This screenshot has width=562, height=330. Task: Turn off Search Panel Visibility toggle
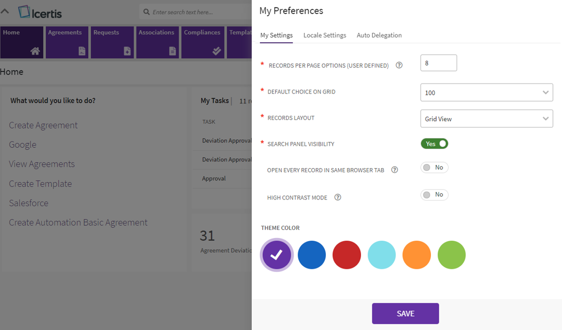point(435,144)
